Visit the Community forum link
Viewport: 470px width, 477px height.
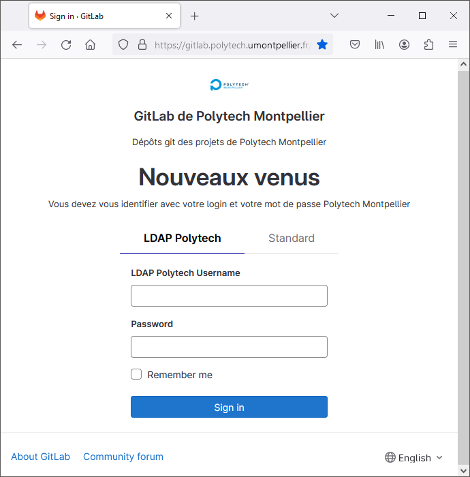click(x=123, y=457)
